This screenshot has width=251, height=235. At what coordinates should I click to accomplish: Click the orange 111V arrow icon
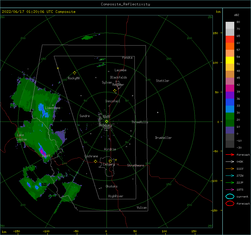(230, 168)
